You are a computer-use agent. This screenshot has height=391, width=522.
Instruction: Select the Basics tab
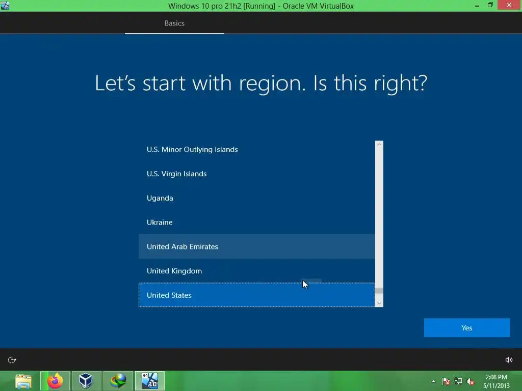(174, 23)
